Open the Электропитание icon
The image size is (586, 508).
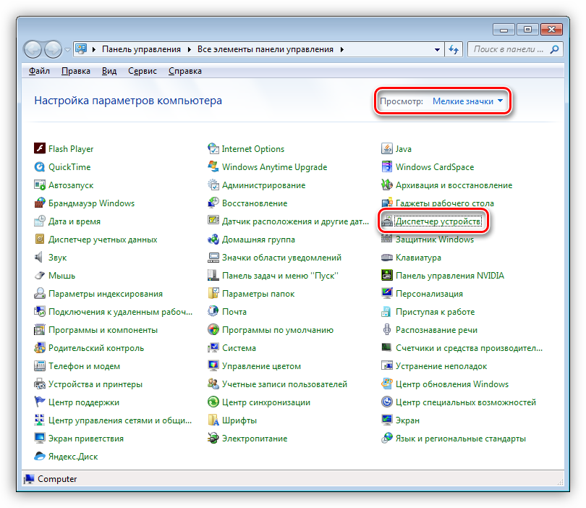[213, 438]
